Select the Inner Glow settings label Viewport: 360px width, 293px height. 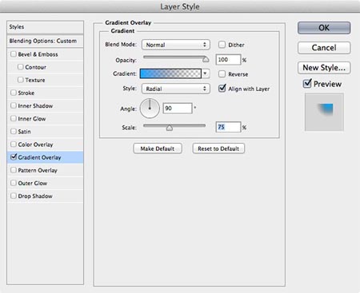point(32,119)
